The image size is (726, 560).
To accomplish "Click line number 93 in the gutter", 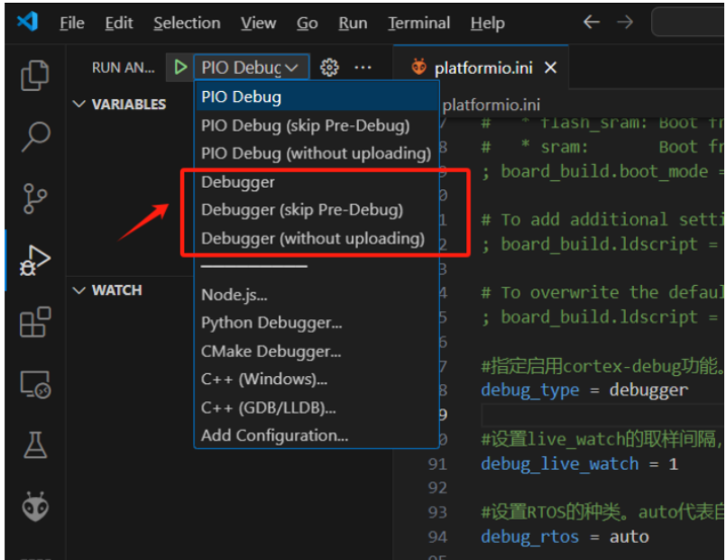I will coord(437,512).
